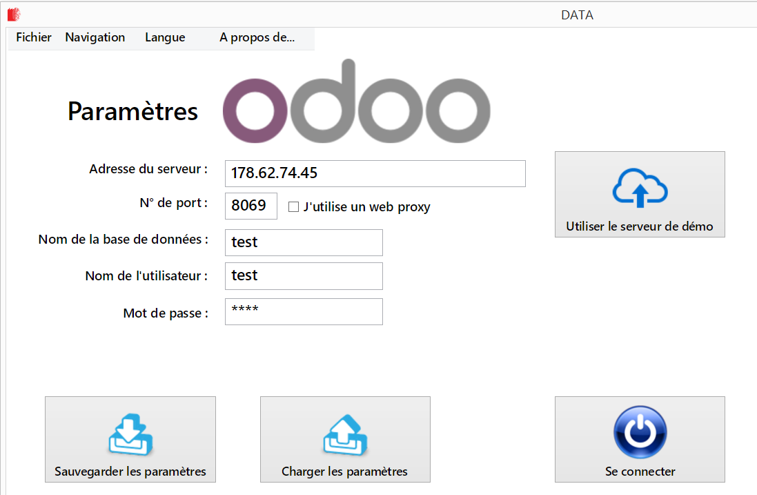The height and width of the screenshot is (495, 757).
Task: Focus the Nom de l'utilisateur field
Action: coord(304,276)
